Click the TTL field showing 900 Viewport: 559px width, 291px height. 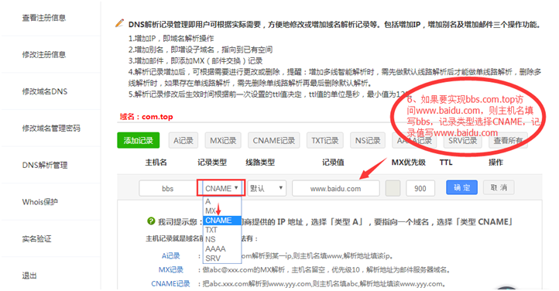click(420, 188)
